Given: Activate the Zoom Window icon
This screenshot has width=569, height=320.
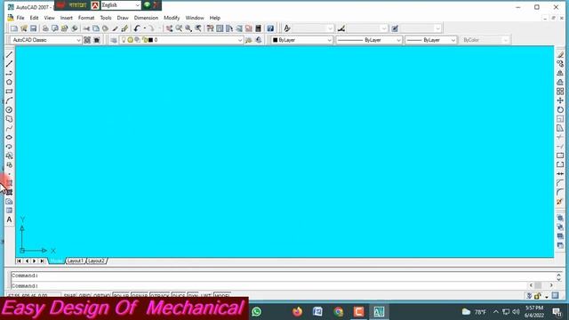Looking at the screenshot, I should pyautogui.click(x=188, y=28).
